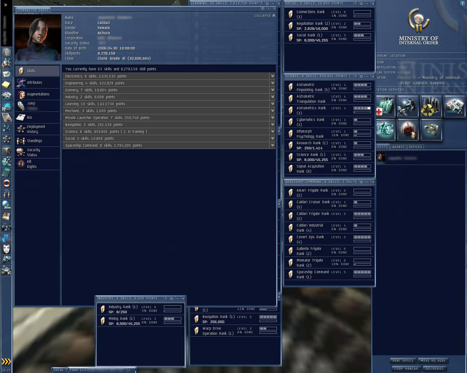Open the medical red-cross station service
The image size is (467, 373).
click(x=385, y=106)
